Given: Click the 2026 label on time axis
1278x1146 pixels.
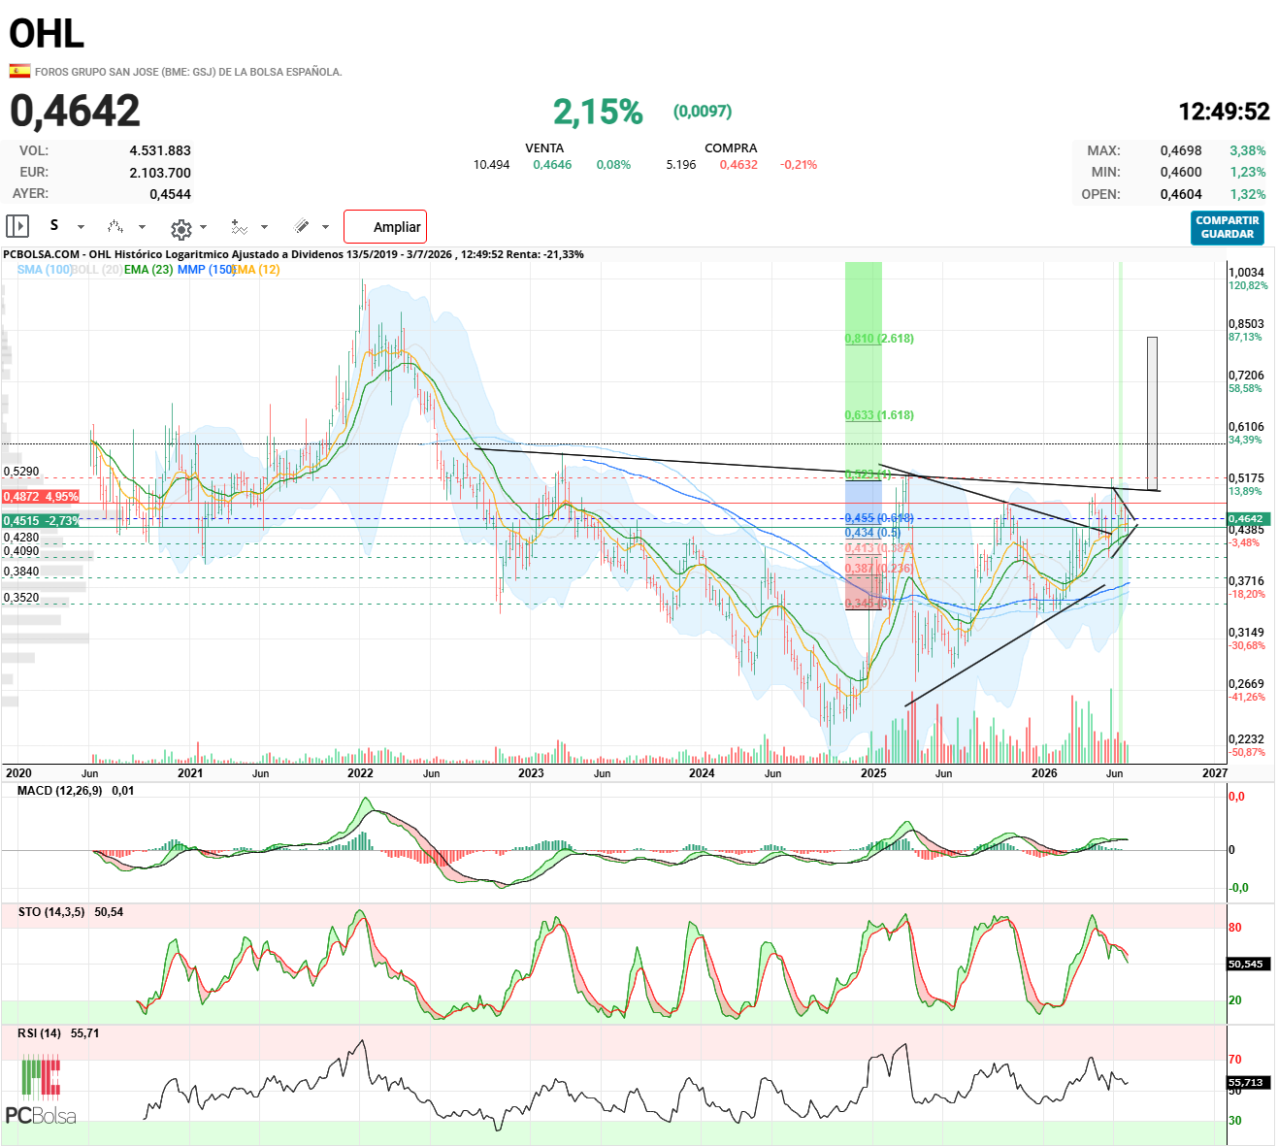Looking at the screenshot, I should click(1044, 773).
